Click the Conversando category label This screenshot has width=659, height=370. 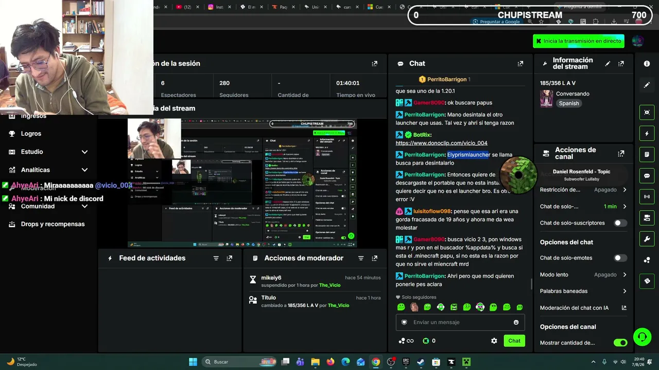tap(573, 94)
